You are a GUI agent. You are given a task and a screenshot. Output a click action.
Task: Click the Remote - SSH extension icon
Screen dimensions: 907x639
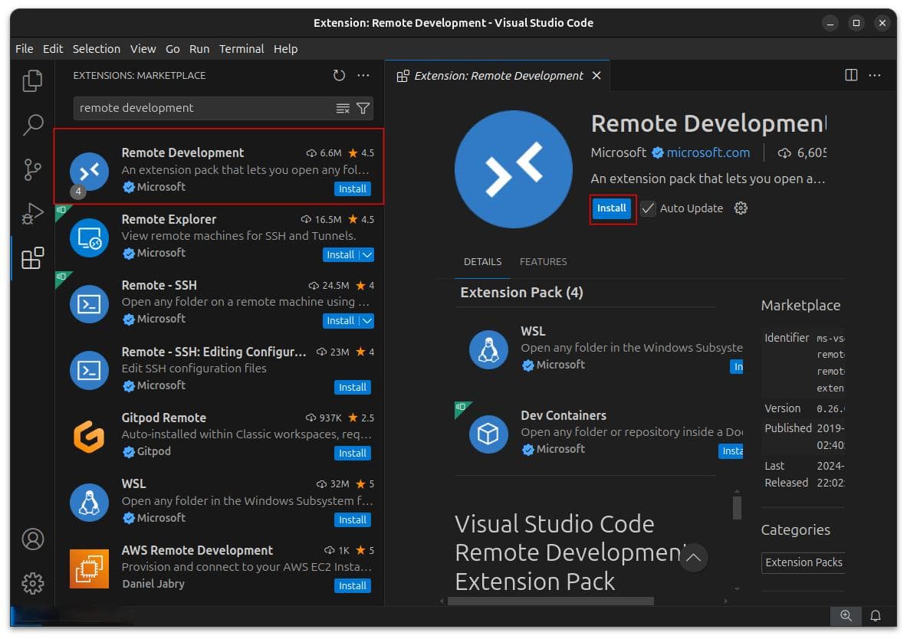point(89,304)
